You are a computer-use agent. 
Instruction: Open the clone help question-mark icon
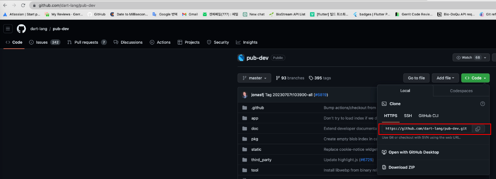tap(483, 104)
